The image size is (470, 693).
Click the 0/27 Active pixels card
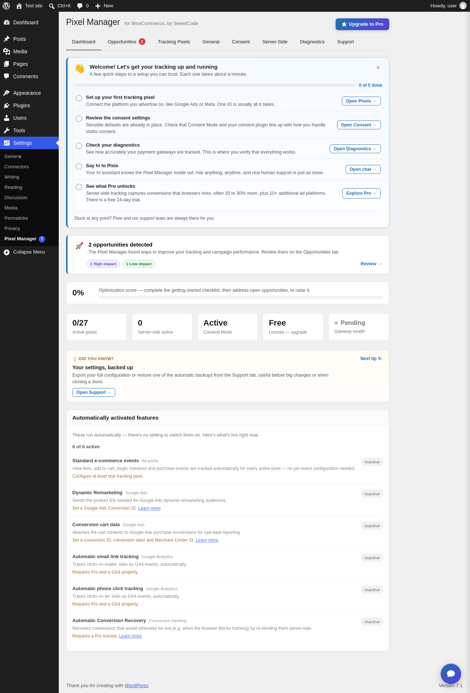coord(97,327)
